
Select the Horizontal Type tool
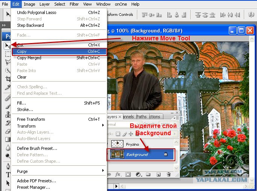tap(8, 174)
